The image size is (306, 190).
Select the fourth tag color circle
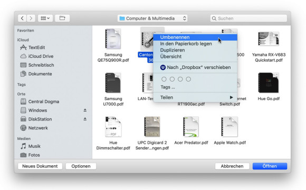coord(188,79)
